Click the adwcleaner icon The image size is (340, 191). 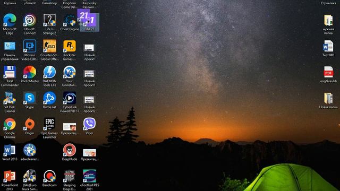coord(30,152)
